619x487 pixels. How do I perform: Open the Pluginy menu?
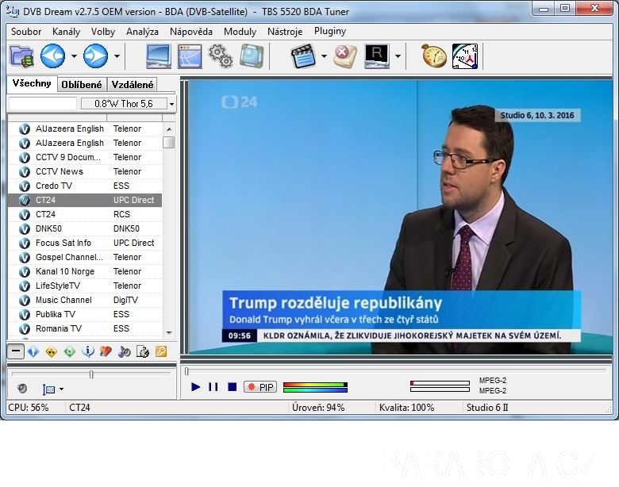click(330, 31)
